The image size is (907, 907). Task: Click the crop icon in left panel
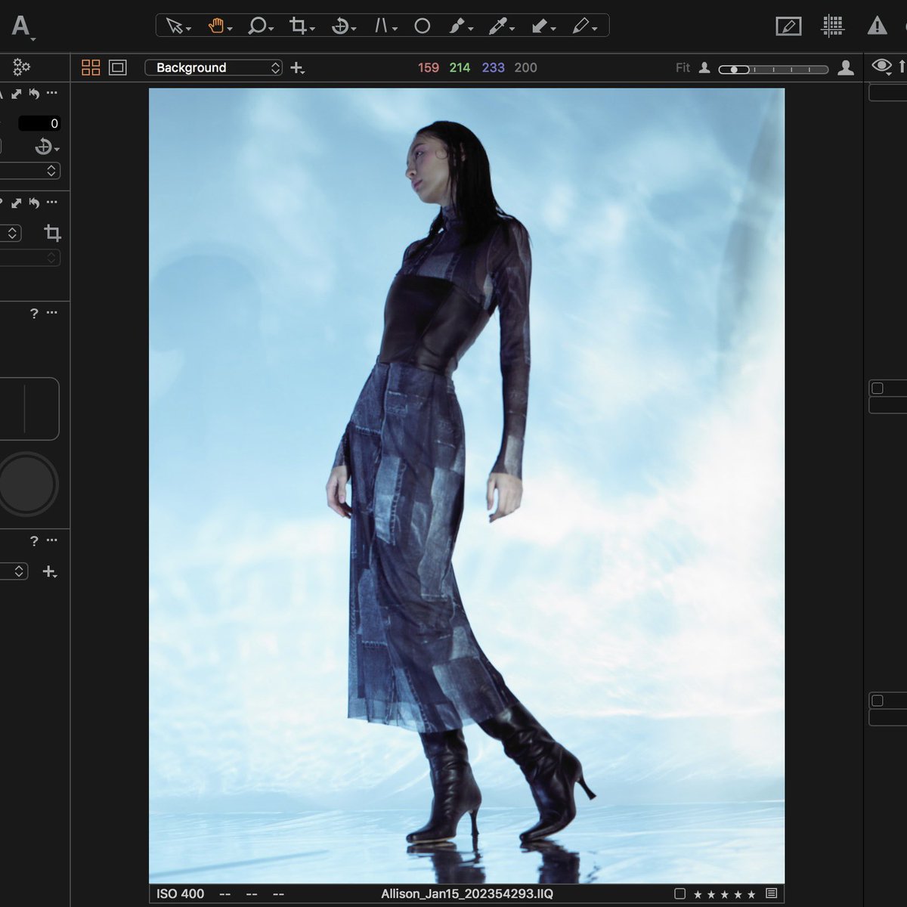tap(52, 233)
